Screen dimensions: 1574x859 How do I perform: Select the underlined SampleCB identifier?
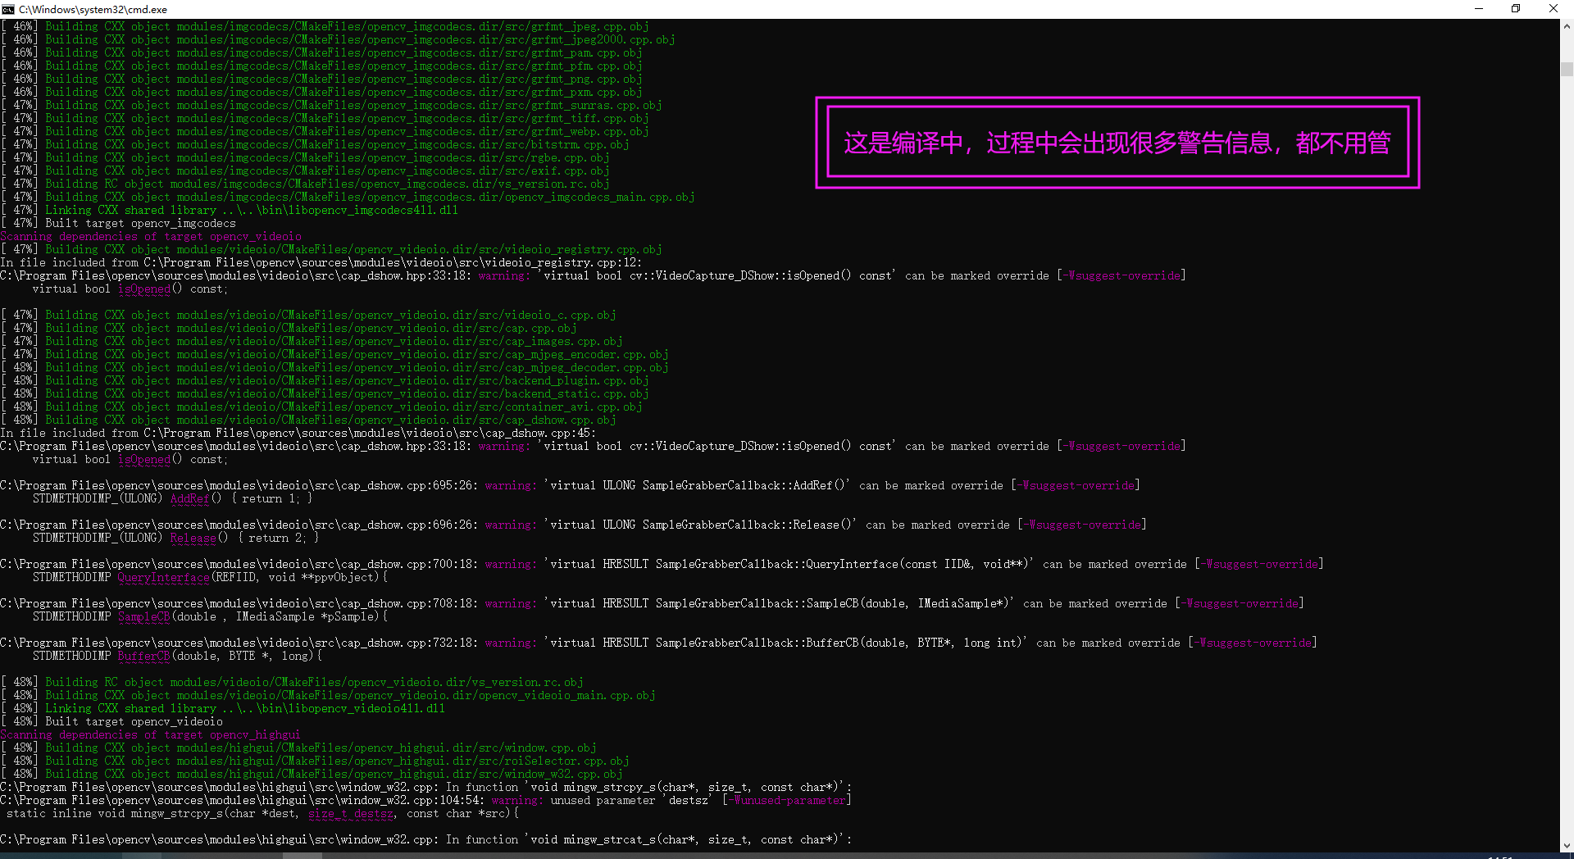coord(144,616)
